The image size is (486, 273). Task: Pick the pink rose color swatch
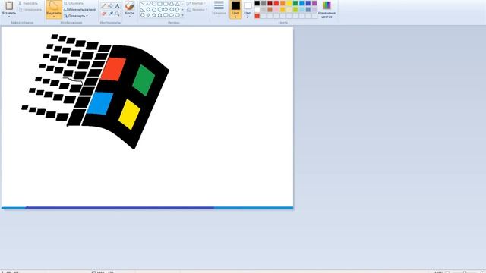276,10
